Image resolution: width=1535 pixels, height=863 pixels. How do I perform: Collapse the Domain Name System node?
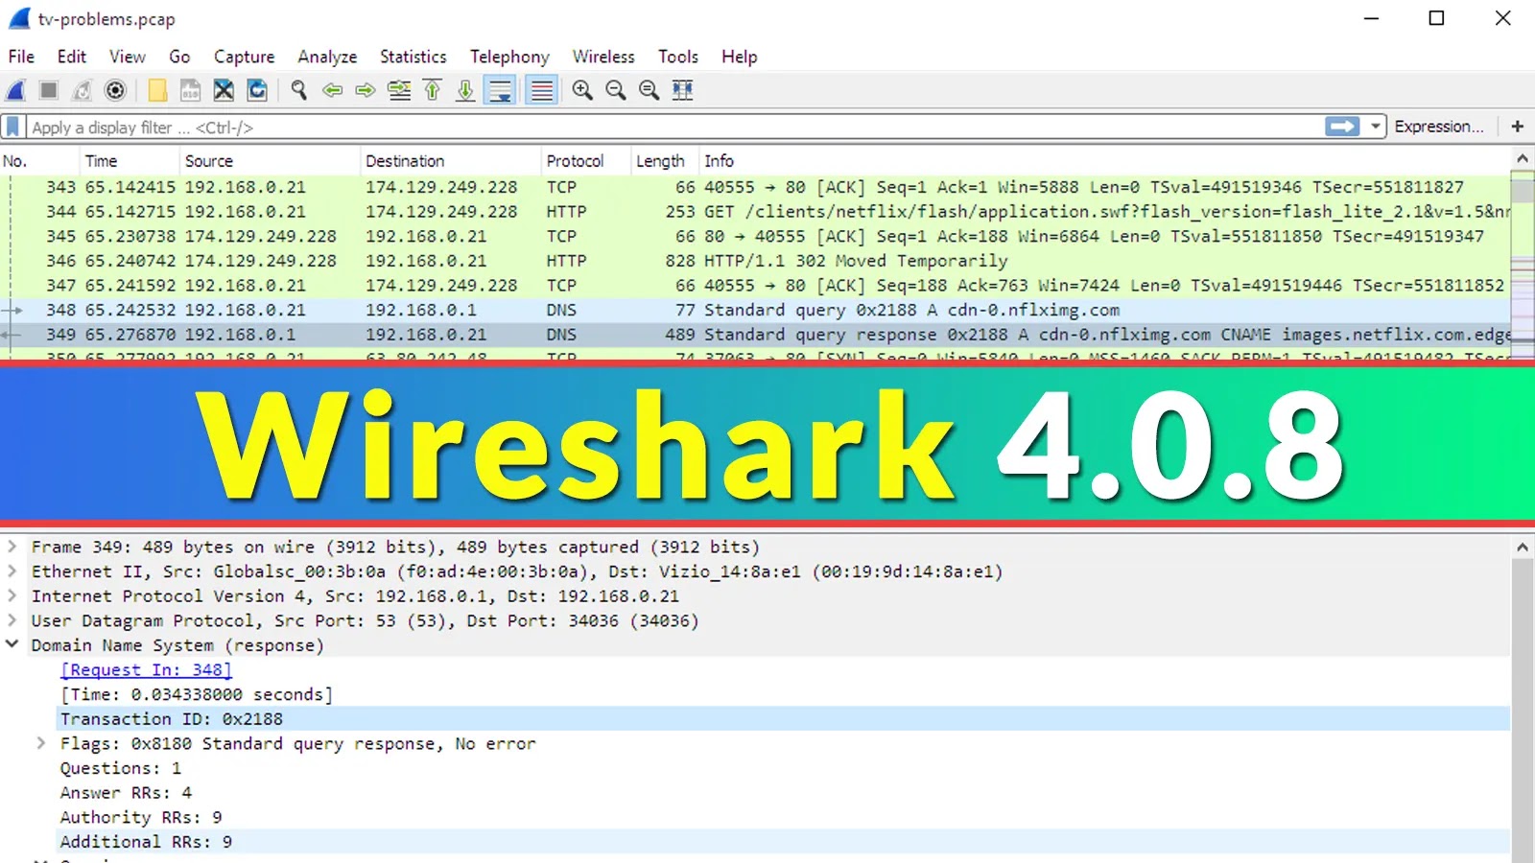[x=12, y=644]
